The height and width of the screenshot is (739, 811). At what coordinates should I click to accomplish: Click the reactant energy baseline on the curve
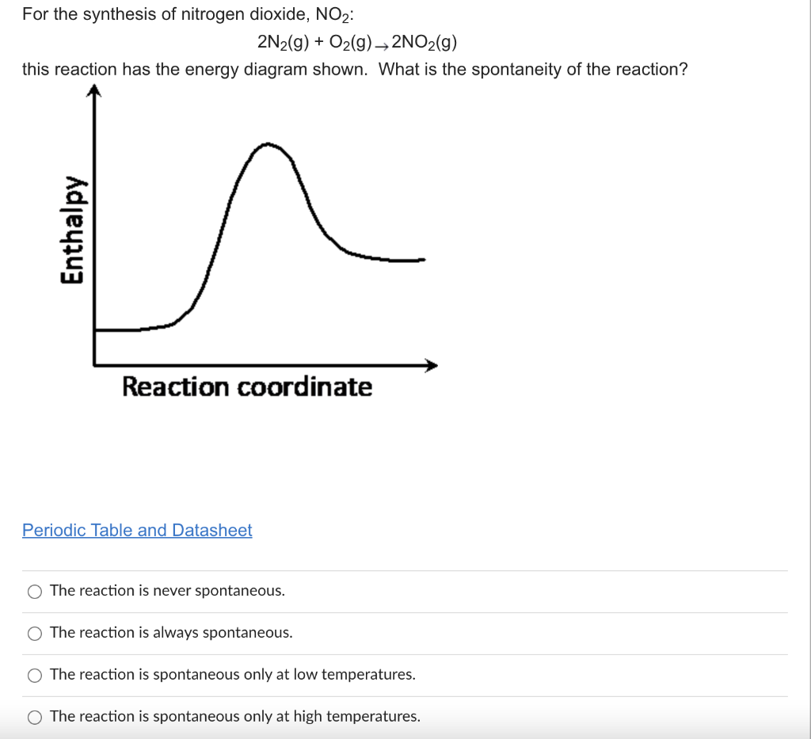[127, 330]
